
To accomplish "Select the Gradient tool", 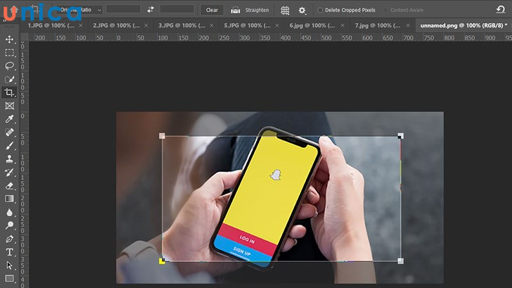I will (9, 199).
